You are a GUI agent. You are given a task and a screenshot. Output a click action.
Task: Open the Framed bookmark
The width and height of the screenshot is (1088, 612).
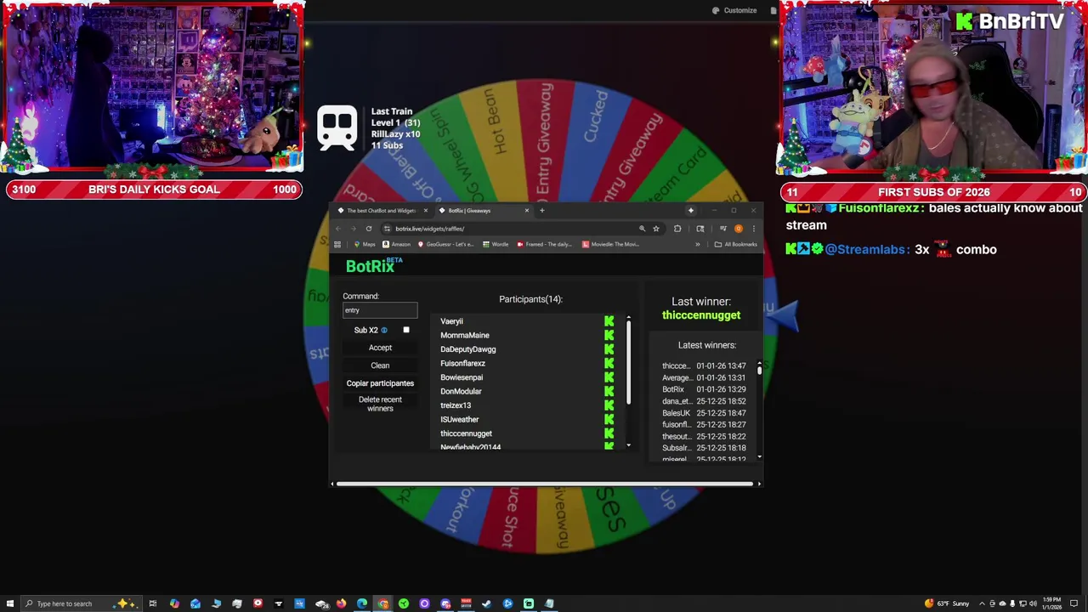click(545, 245)
